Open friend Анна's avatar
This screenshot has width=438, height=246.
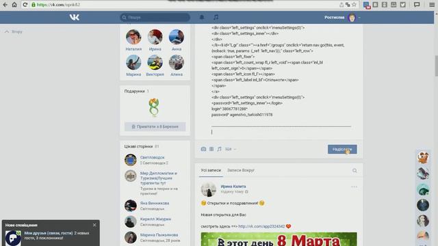[x=177, y=37]
